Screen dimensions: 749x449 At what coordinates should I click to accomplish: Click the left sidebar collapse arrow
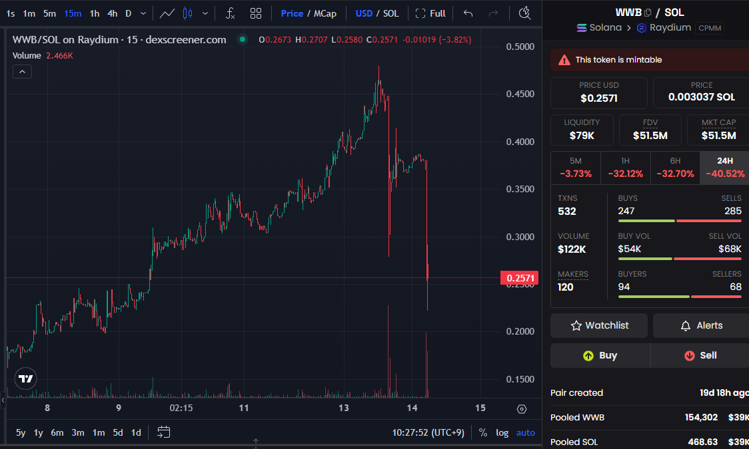tap(3, 400)
